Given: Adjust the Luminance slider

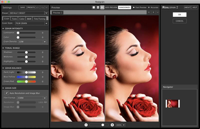Looking at the screenshot, I should coord(26,33).
